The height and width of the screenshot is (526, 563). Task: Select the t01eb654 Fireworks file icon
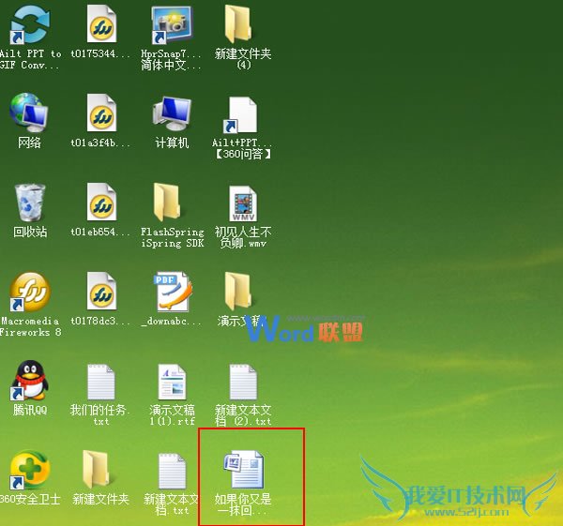[101, 202]
